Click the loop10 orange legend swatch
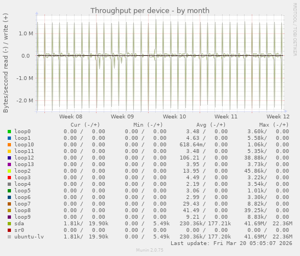The image size is (300, 256). tap(9, 145)
